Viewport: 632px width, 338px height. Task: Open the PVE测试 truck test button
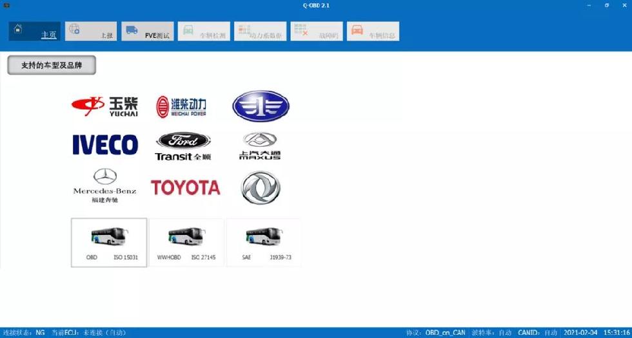[x=147, y=31]
